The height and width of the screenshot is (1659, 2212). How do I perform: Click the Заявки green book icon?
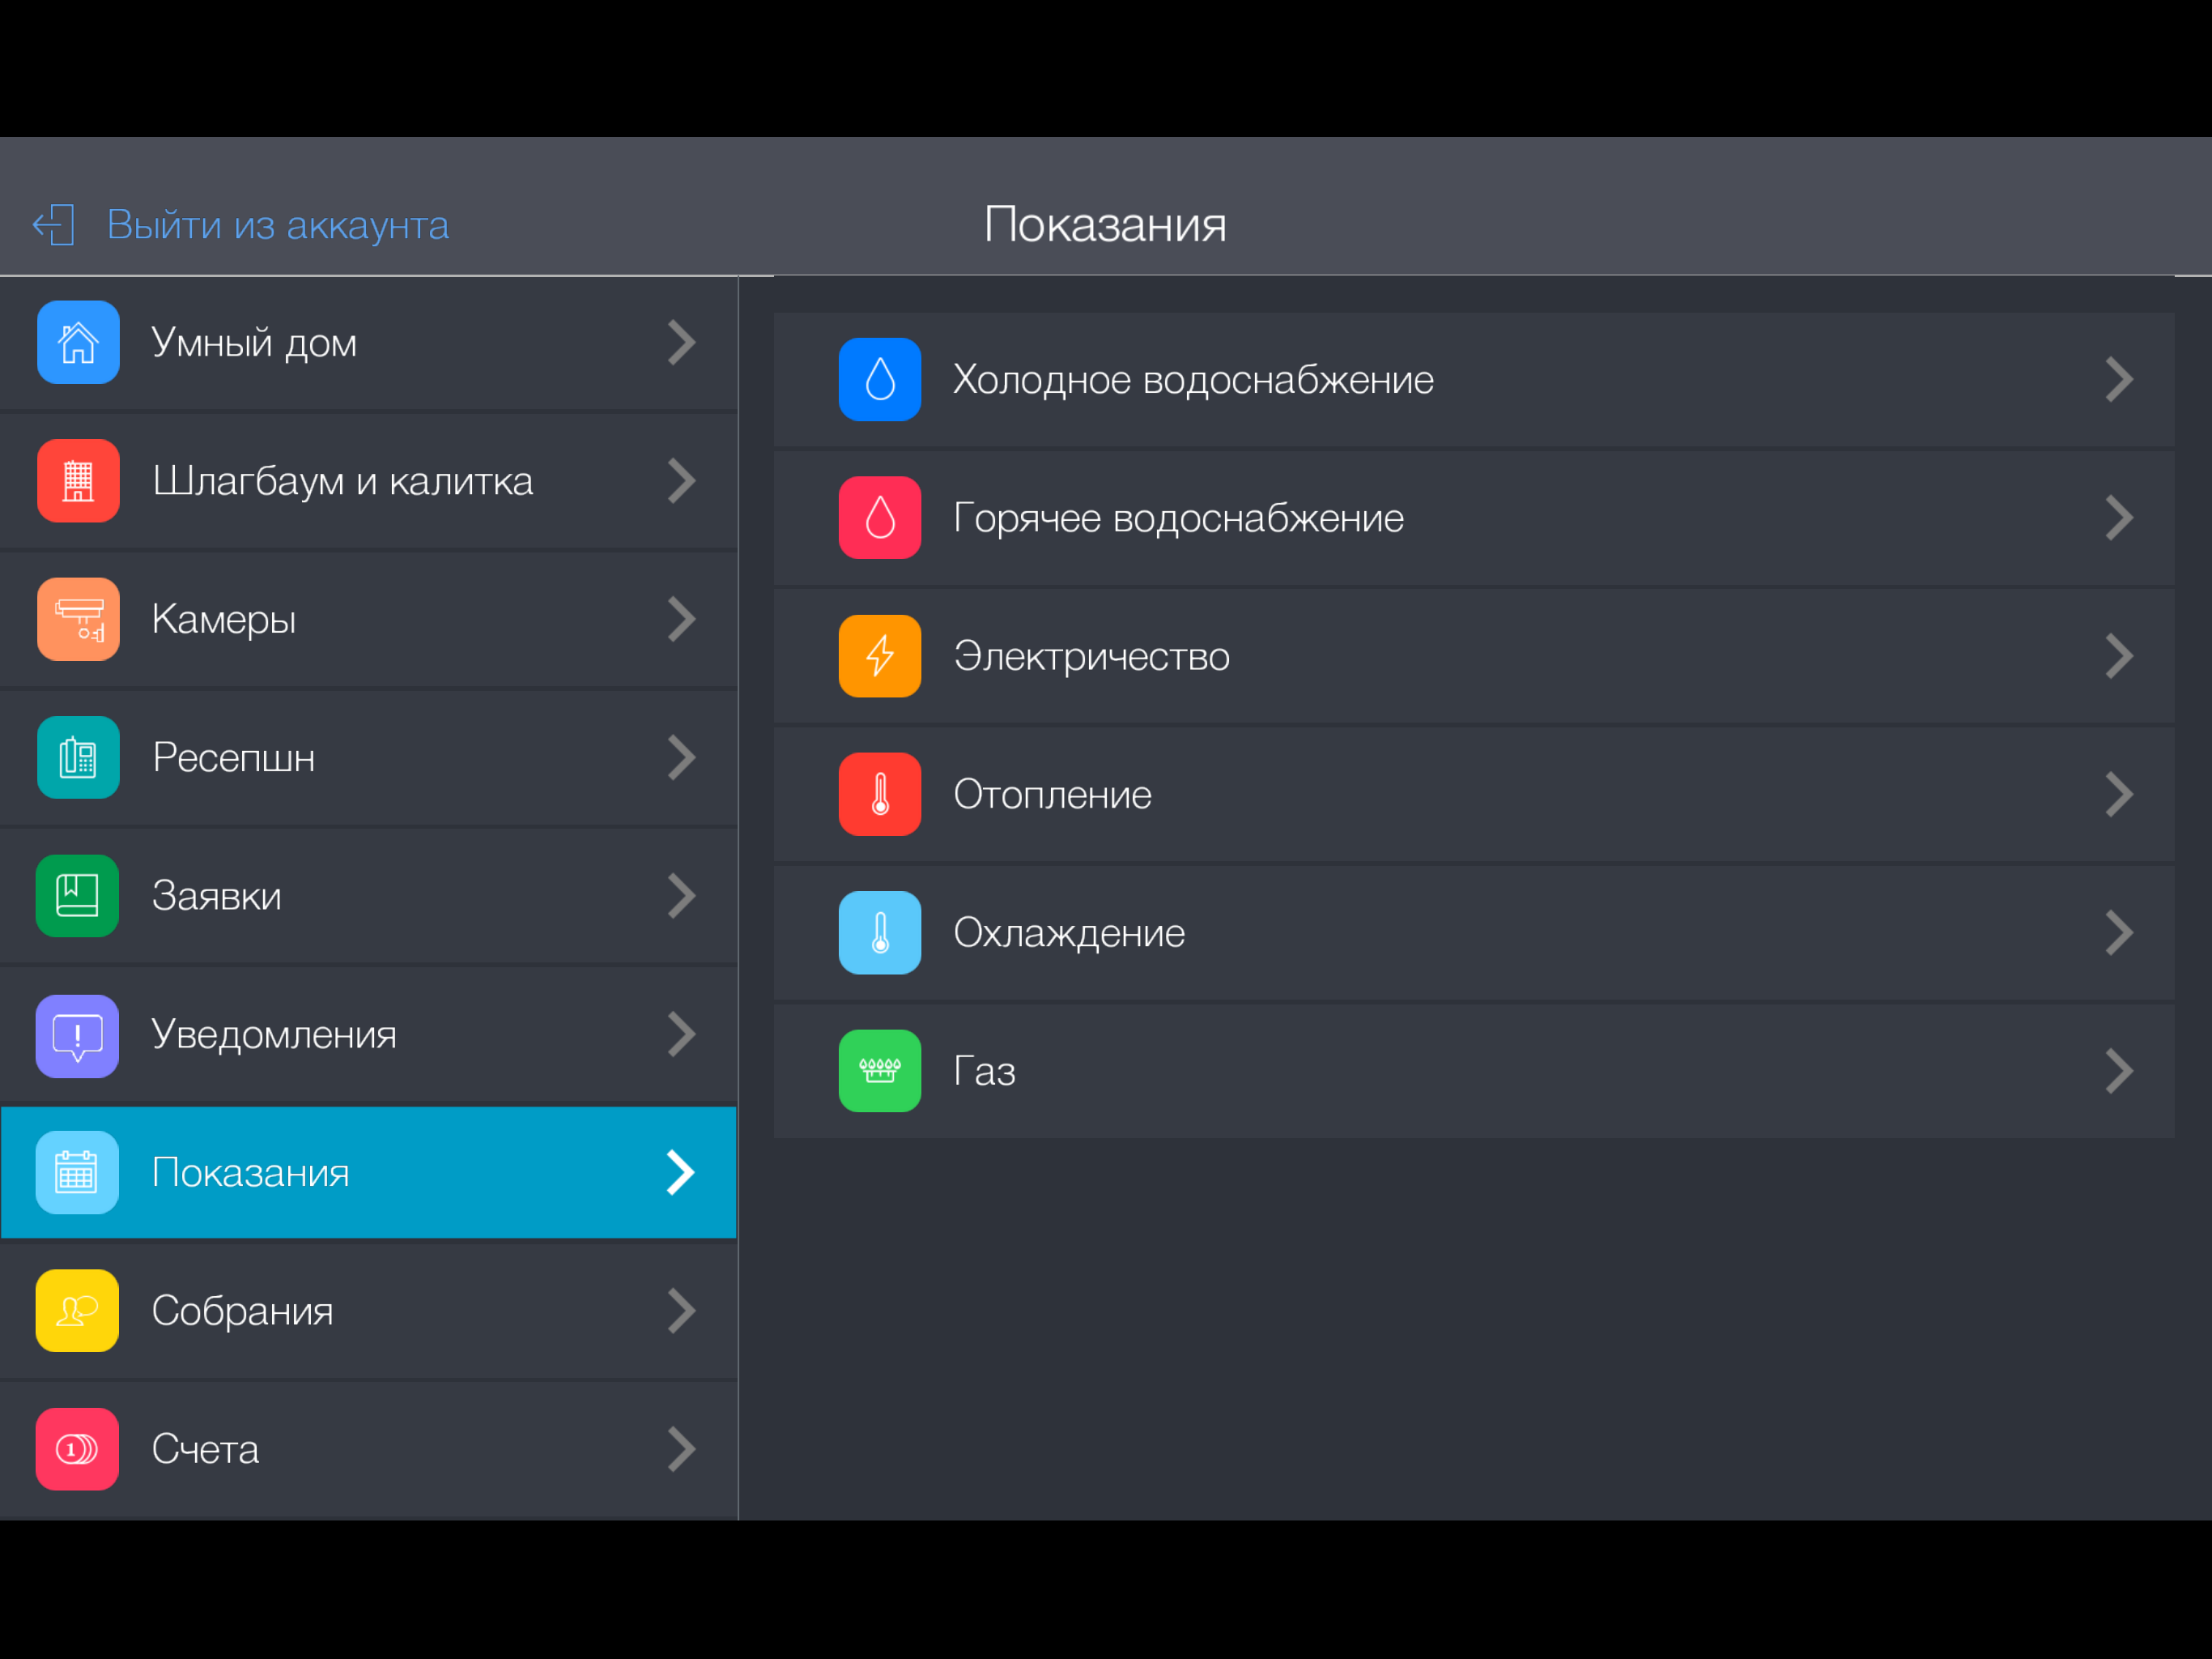[x=77, y=896]
